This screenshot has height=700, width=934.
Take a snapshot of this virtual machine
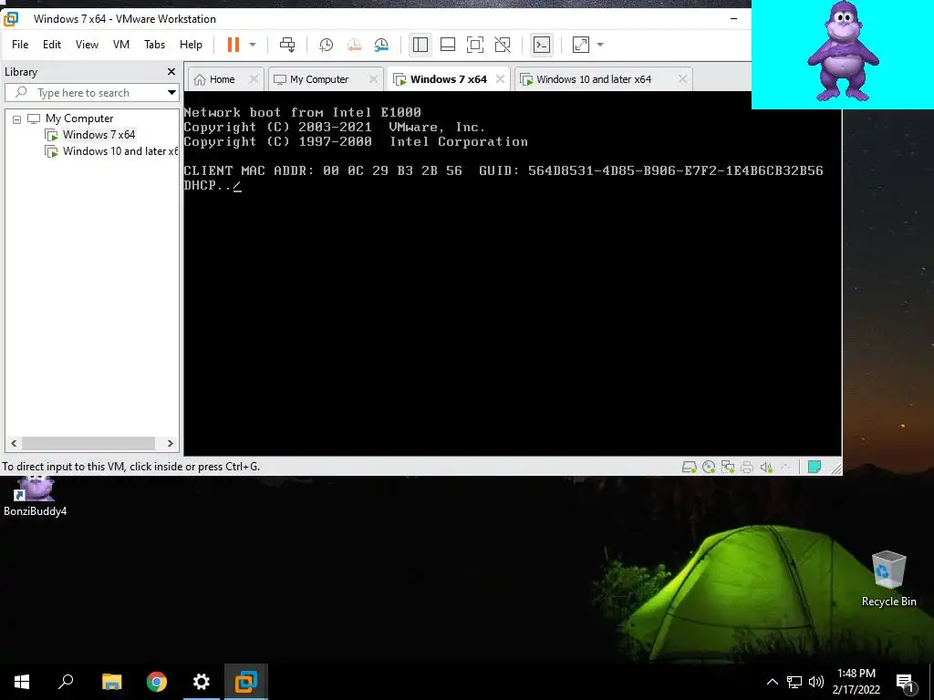326,45
